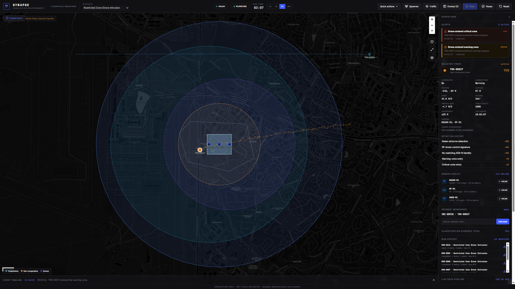This screenshot has width=515, height=289.
Task: Select the No matching ADS-B identity row
Action: (475, 153)
